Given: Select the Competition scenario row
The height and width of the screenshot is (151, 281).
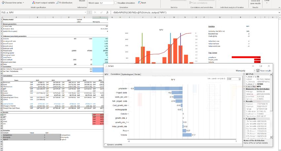Looking at the screenshot, I should pos(31,135).
